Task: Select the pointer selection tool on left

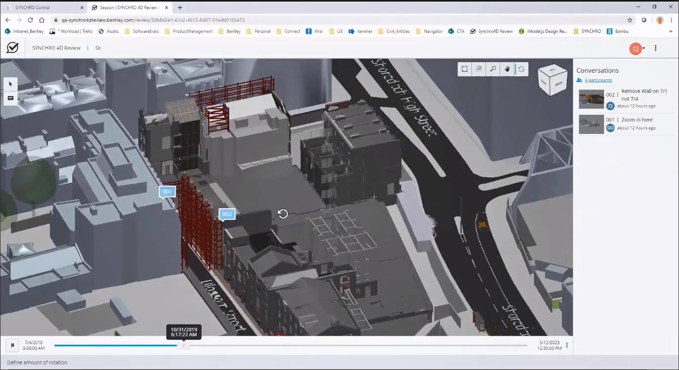Action: click(x=11, y=84)
